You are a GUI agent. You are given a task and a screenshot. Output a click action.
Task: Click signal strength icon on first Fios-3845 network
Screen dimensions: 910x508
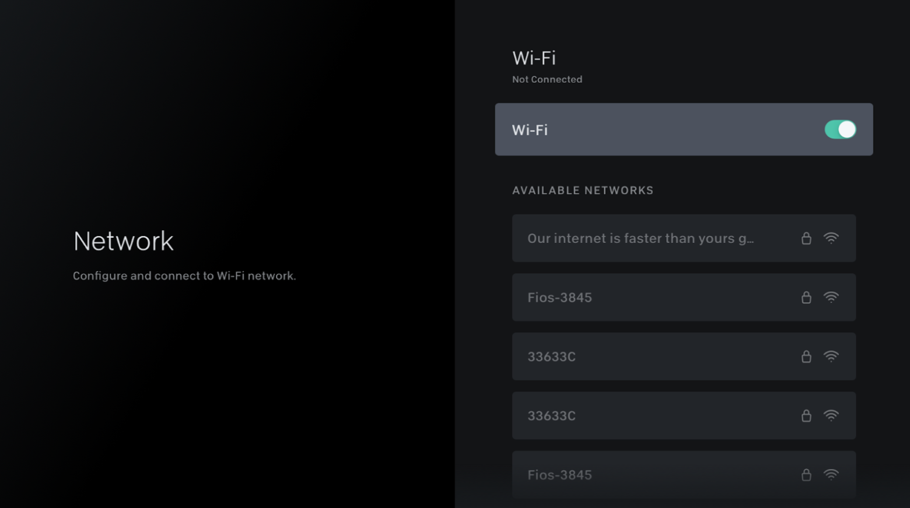pyautogui.click(x=831, y=298)
